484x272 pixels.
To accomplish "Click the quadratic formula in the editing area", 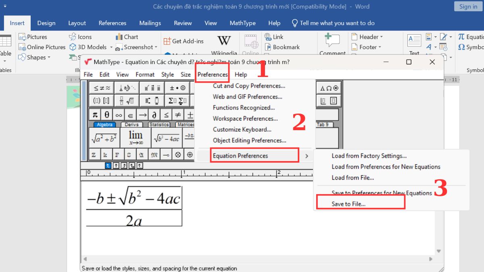I will coord(134,206).
